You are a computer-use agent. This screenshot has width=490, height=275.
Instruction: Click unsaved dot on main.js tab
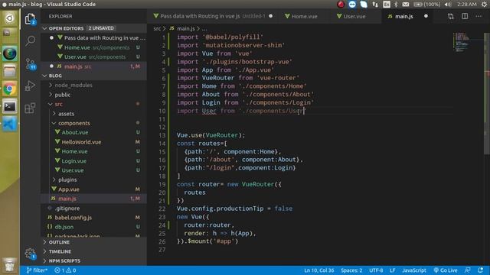[426, 16]
